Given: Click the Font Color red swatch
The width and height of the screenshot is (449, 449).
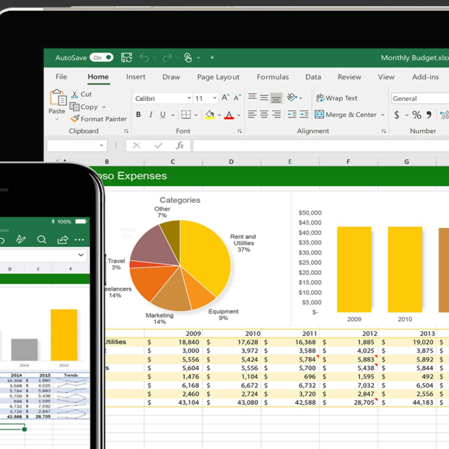Looking at the screenshot, I should pos(229,115).
